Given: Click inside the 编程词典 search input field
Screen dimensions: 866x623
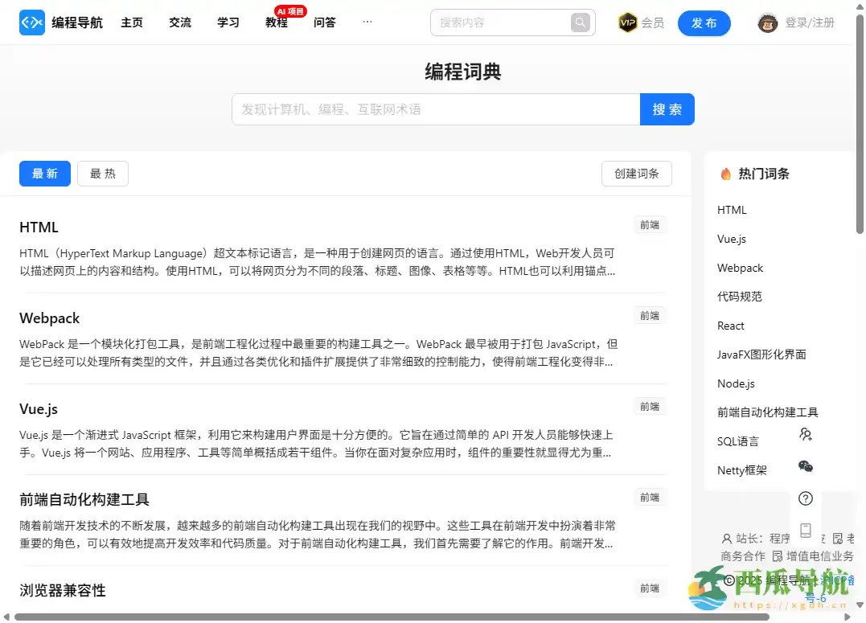Looking at the screenshot, I should (434, 109).
